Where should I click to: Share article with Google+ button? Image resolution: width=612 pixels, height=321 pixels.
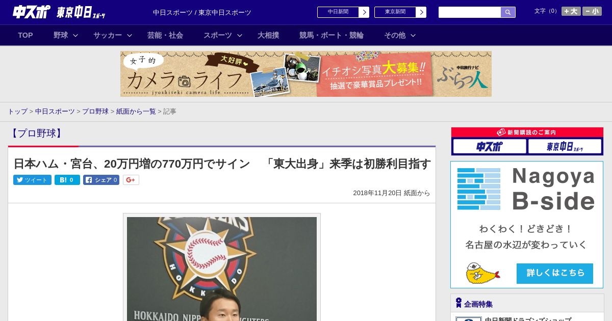click(131, 180)
